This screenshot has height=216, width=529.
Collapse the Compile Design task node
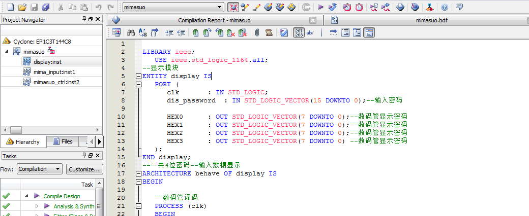coord(26,196)
